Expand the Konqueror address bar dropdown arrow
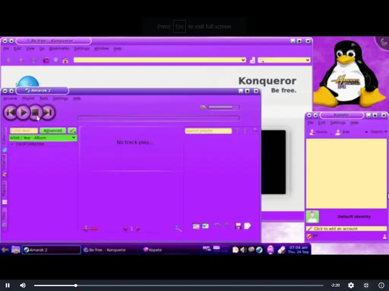The height and width of the screenshot is (291, 389). click(244, 60)
